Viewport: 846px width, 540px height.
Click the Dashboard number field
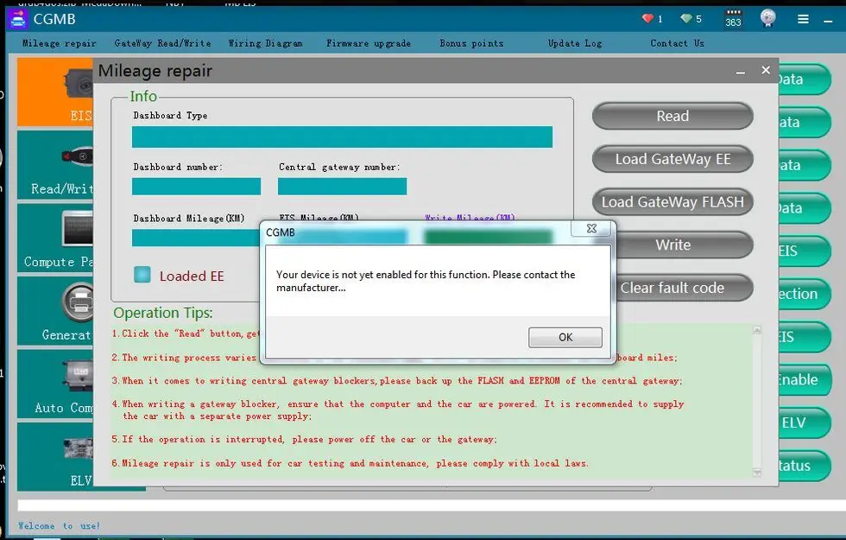point(197,187)
